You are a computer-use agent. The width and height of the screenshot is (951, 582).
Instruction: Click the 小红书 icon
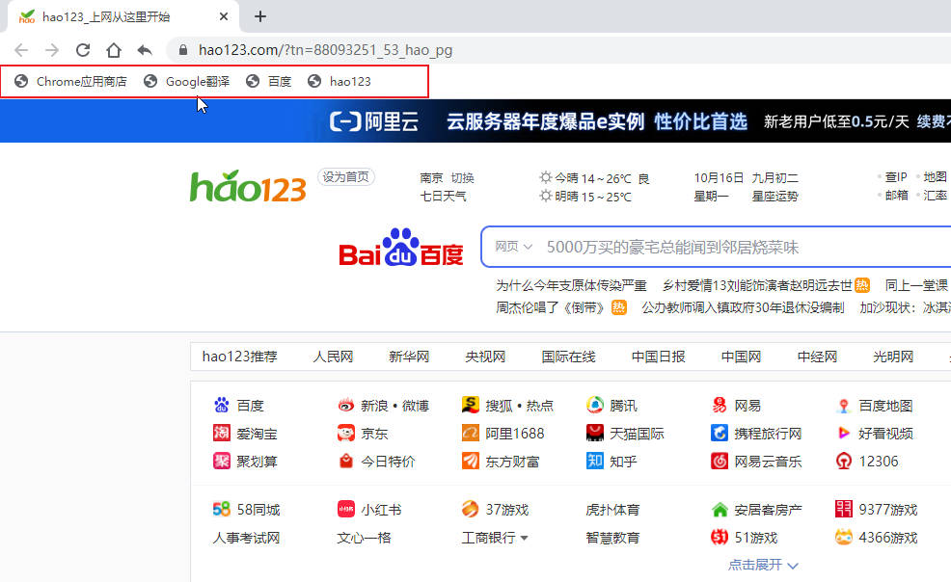click(345, 509)
